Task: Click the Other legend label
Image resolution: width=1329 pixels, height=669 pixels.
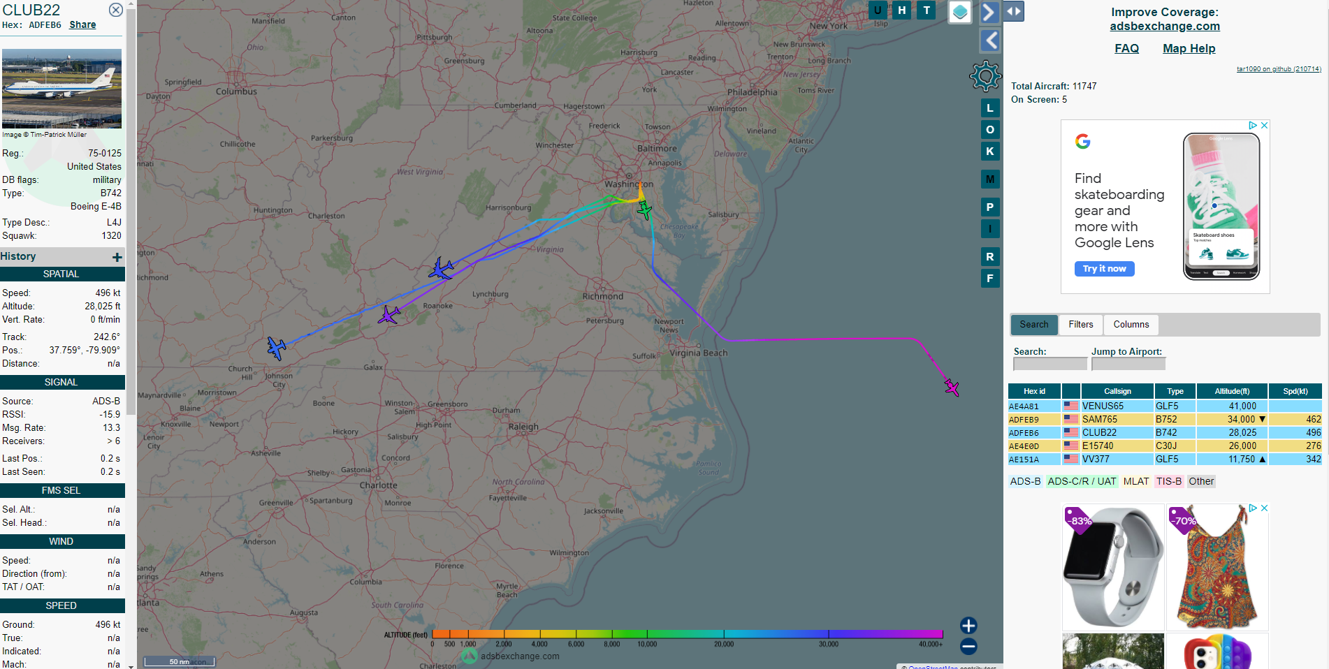Action: pyautogui.click(x=1201, y=481)
